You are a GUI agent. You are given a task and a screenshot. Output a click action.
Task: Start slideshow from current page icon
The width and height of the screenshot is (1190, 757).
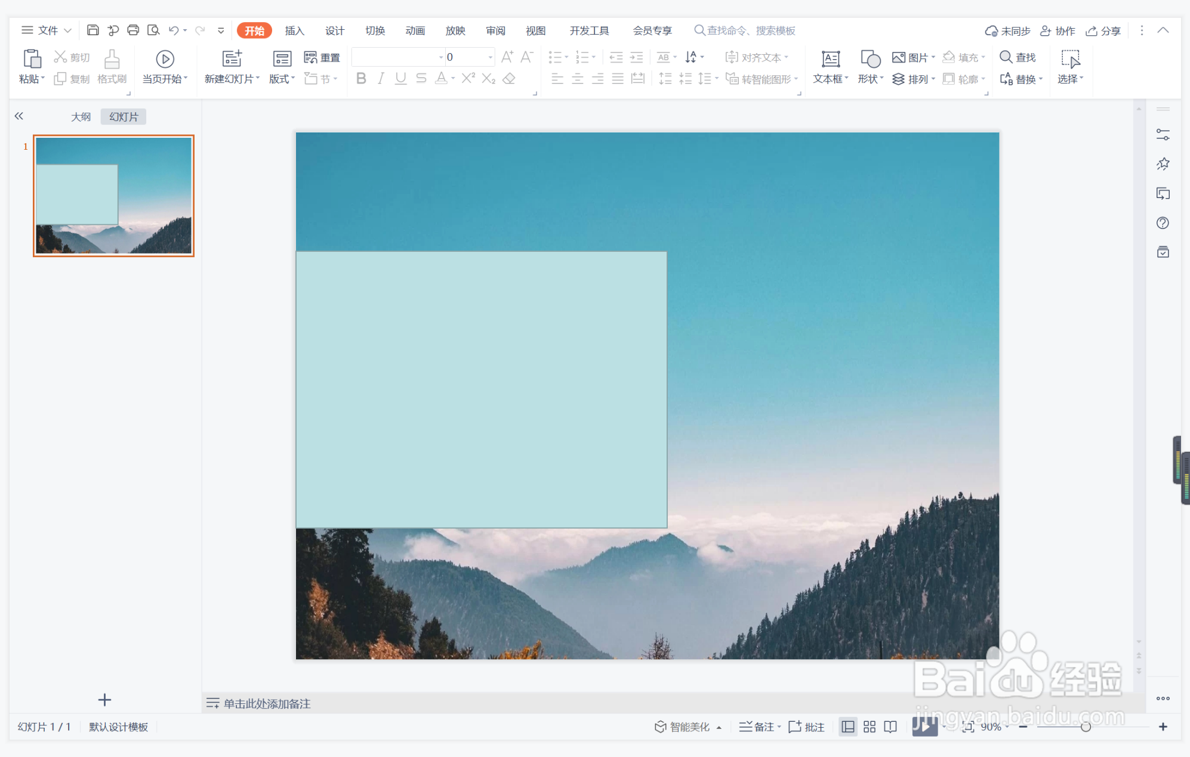[x=165, y=60]
